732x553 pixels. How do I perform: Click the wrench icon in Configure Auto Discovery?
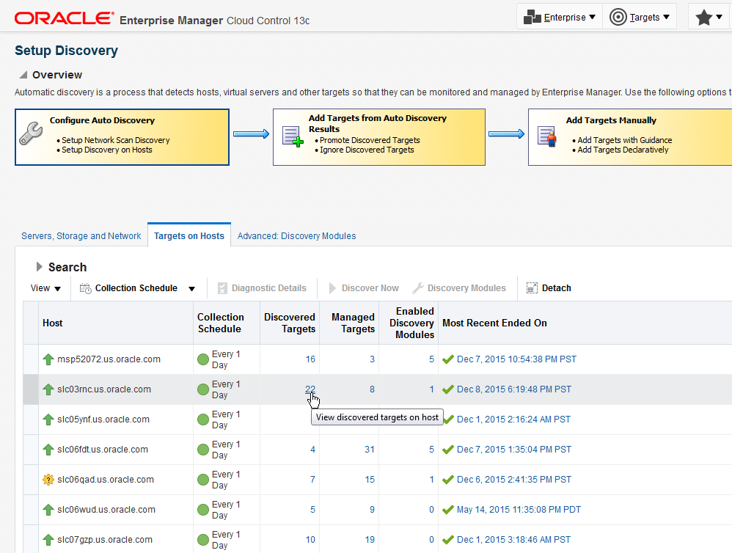(x=31, y=134)
